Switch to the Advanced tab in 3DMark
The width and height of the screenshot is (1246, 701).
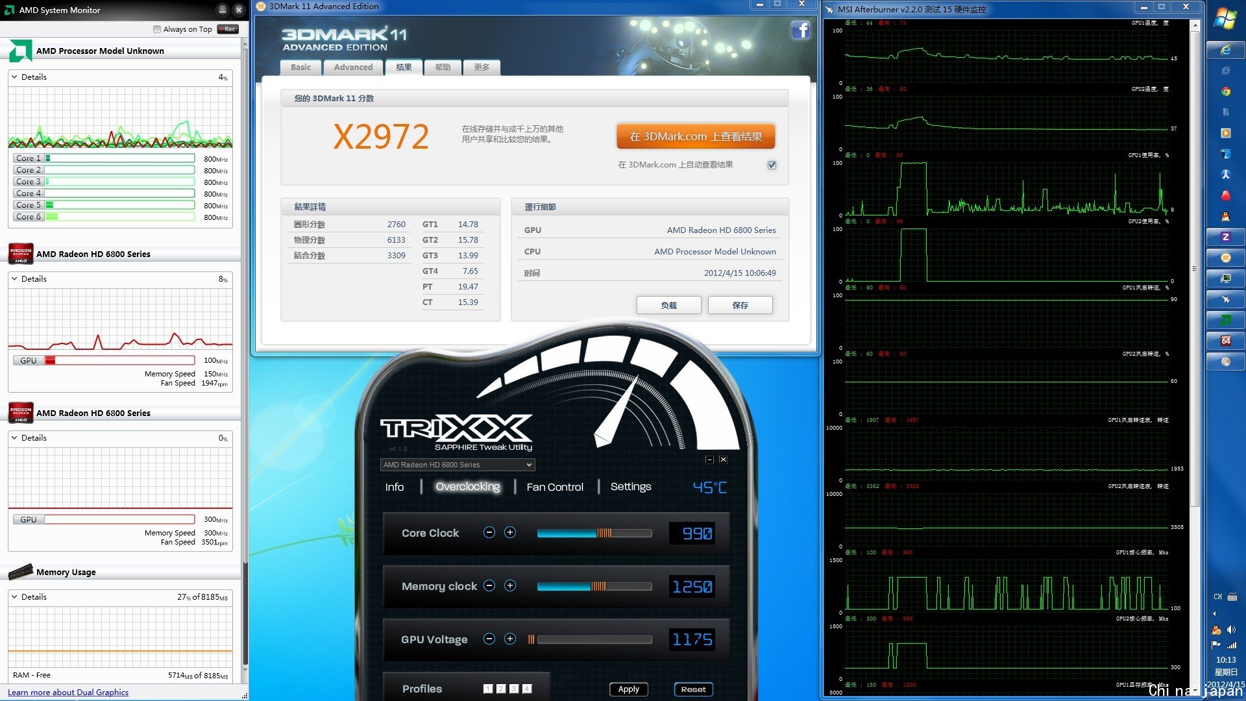353,68
